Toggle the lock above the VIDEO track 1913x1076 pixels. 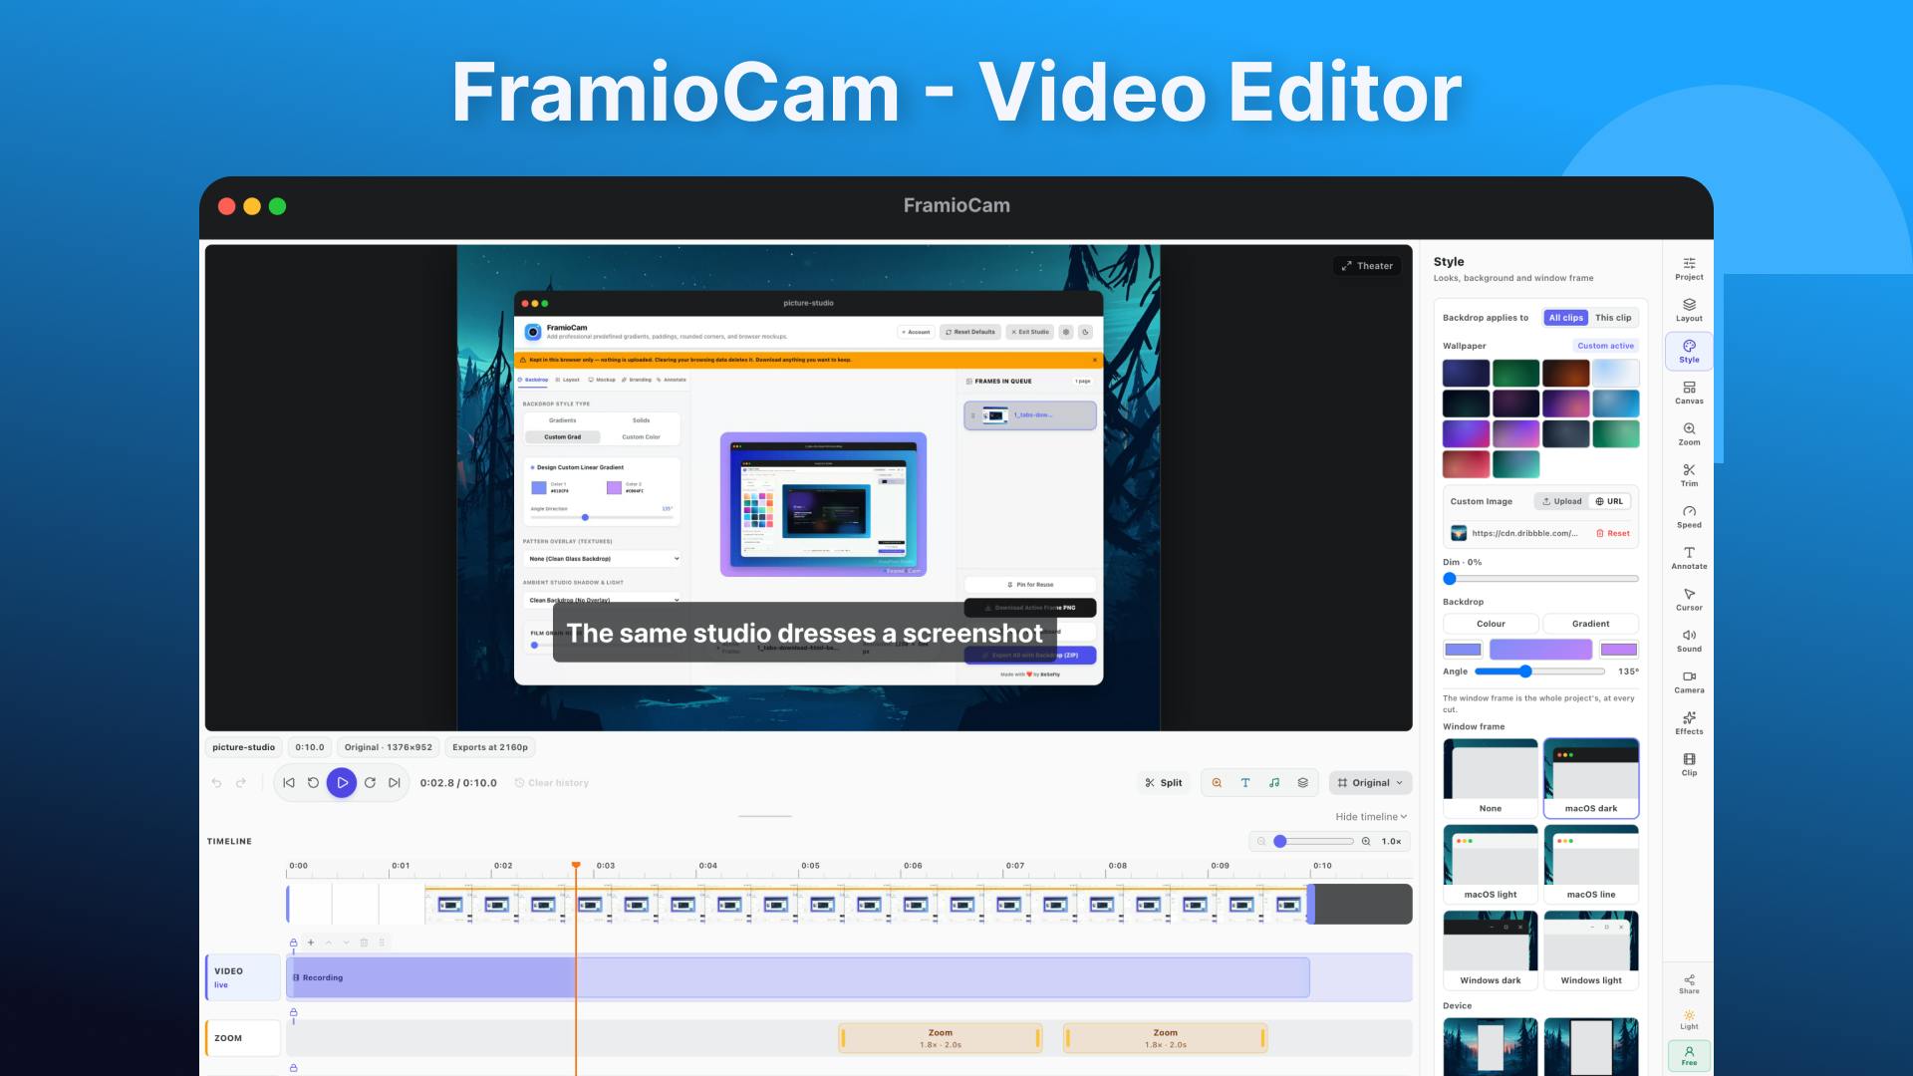293,942
